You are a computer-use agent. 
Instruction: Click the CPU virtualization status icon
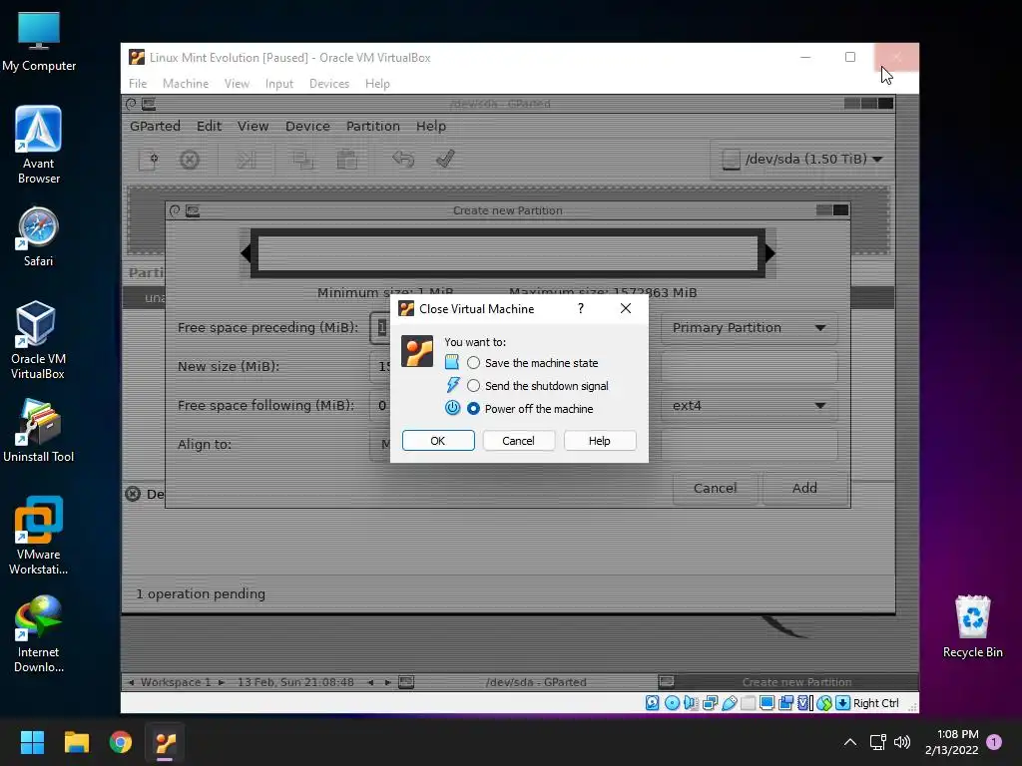coord(805,703)
